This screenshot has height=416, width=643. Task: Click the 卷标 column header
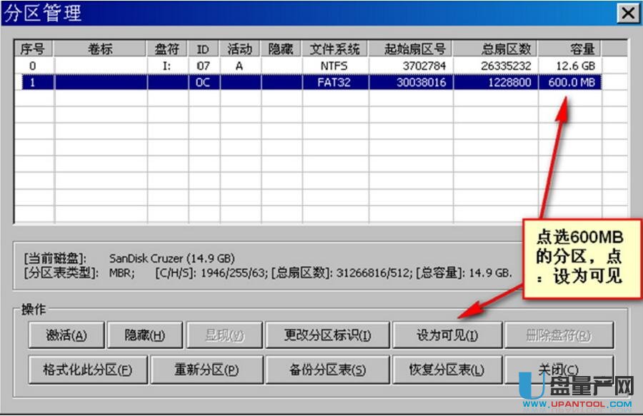click(101, 49)
